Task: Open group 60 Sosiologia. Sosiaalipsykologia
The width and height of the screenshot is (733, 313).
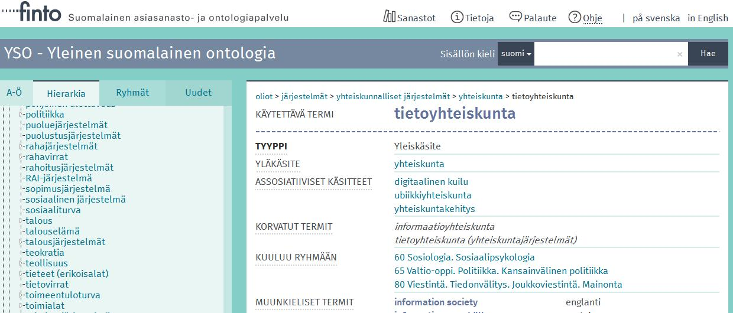Action: 464,257
